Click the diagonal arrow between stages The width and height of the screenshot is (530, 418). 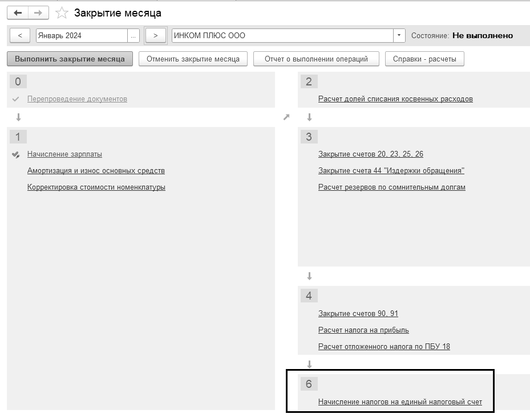[286, 117]
